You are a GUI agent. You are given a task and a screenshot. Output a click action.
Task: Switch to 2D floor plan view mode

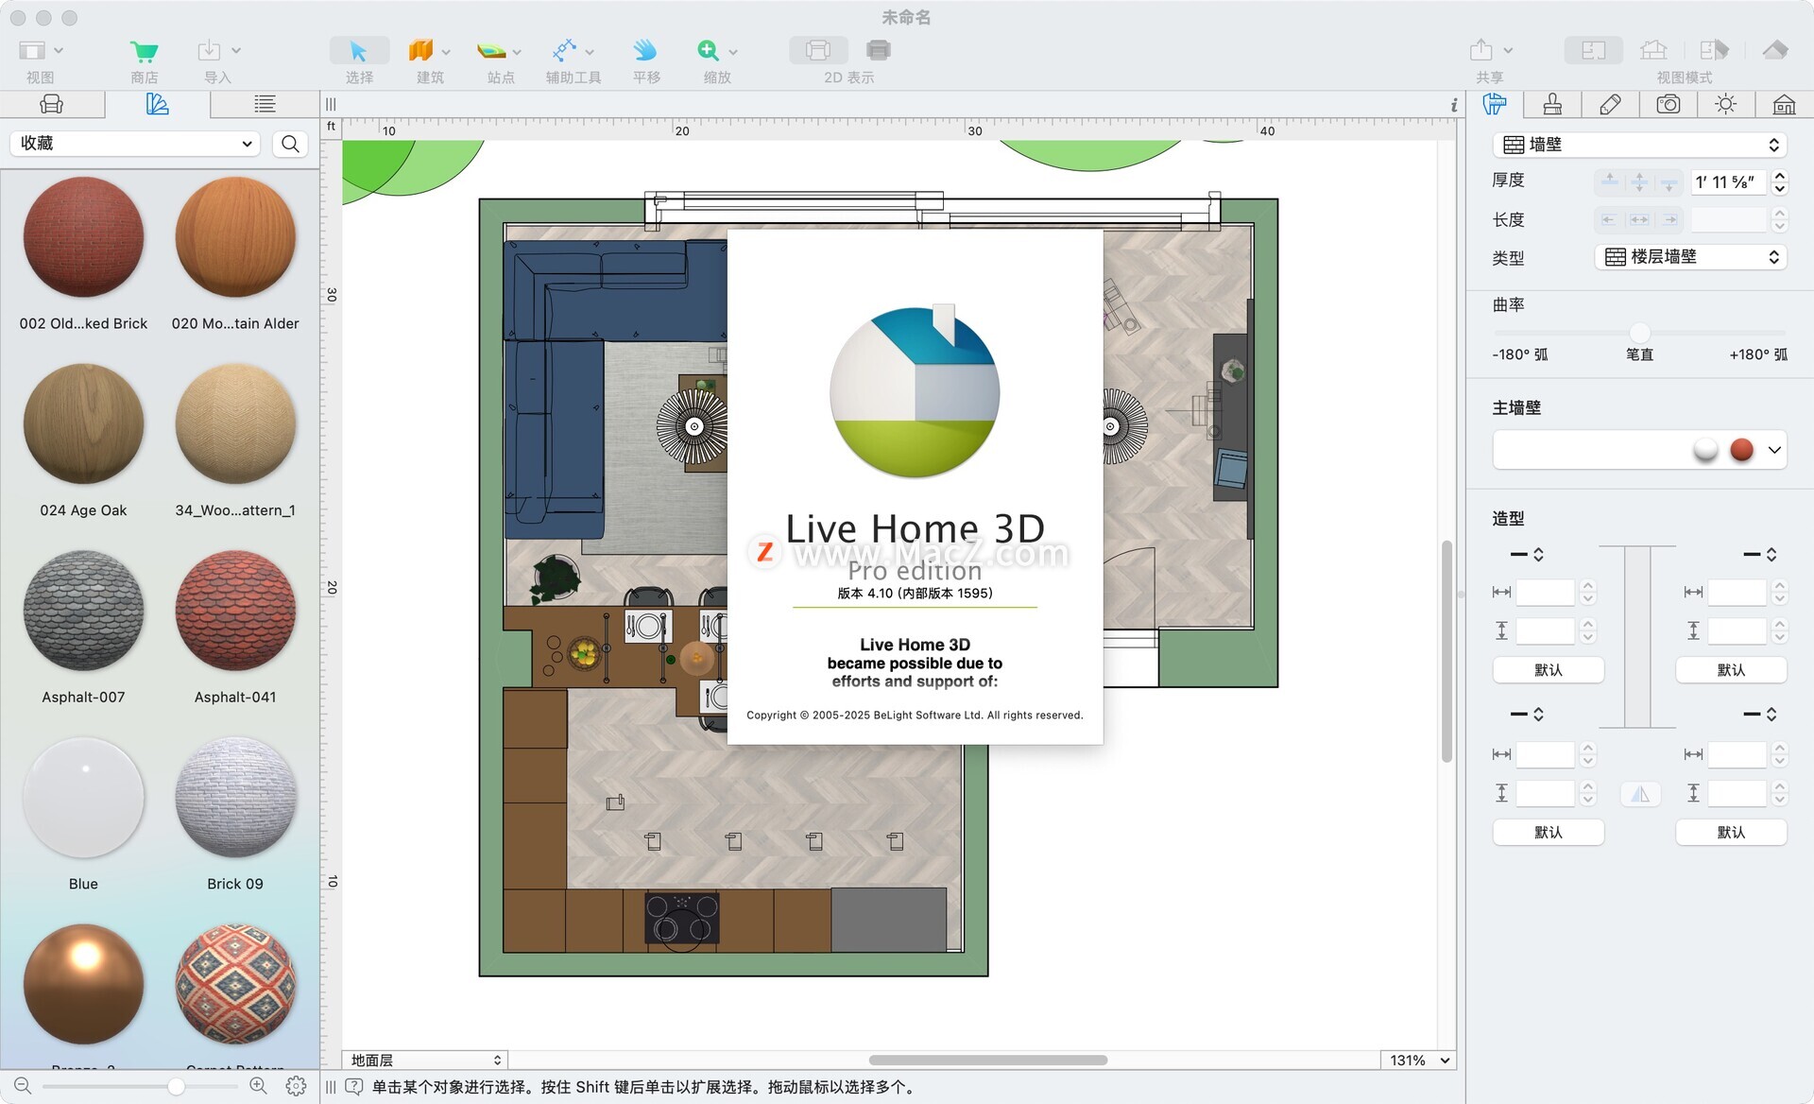point(1593,50)
